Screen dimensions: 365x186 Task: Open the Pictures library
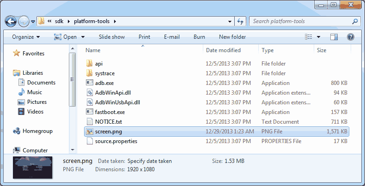(x=37, y=102)
